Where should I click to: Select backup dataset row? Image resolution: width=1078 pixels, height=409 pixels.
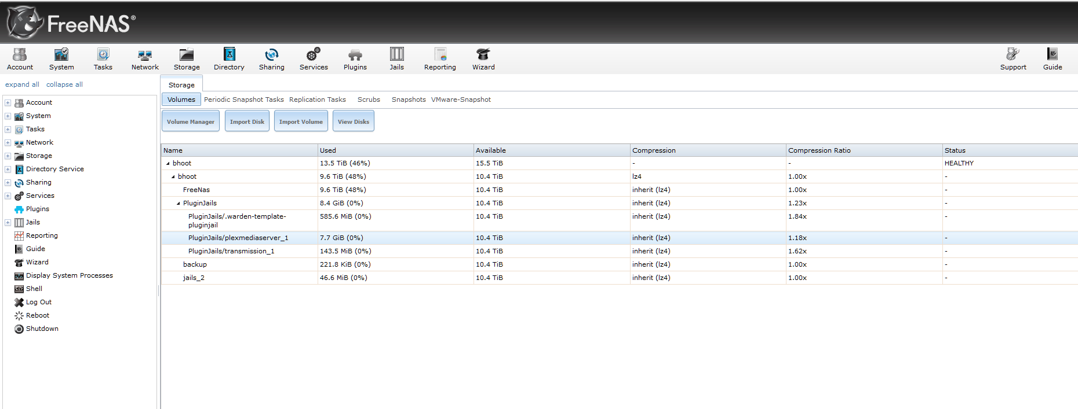pyautogui.click(x=620, y=264)
